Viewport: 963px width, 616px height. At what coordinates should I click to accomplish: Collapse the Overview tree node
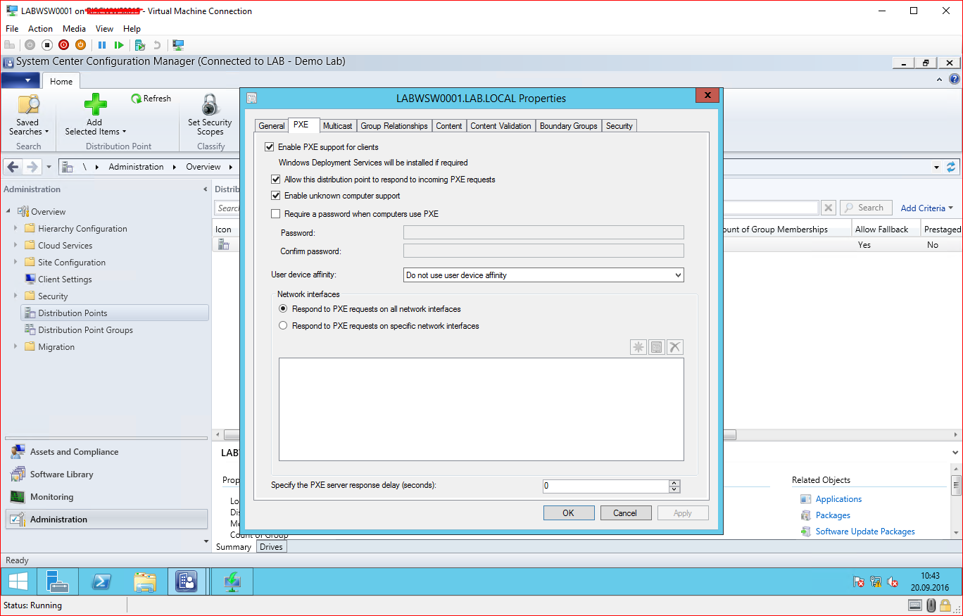click(9, 211)
